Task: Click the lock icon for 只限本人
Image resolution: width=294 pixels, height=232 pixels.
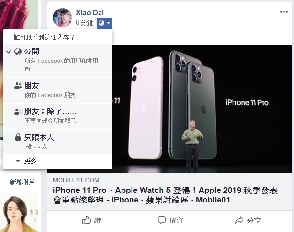Action: point(18,137)
